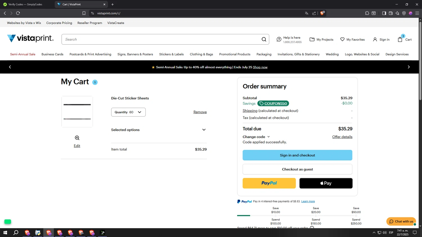Open browser translate icon
The height and width of the screenshot is (237, 422).
(307, 13)
